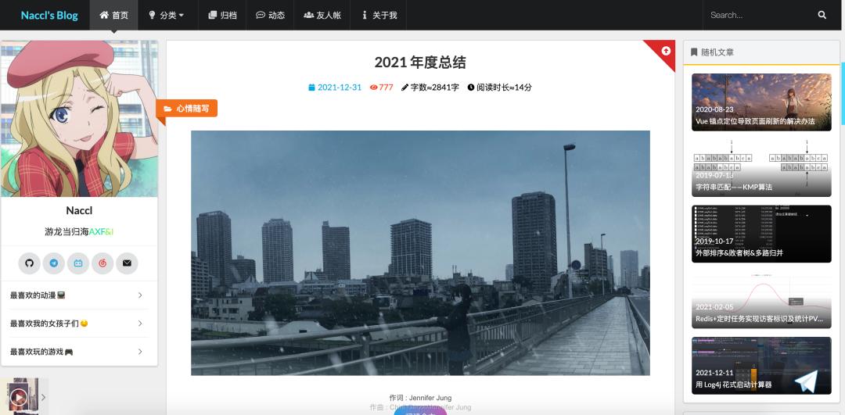Click the 作词 : Jennifer Jung lyric line
This screenshot has height=415, width=845.
click(420, 398)
